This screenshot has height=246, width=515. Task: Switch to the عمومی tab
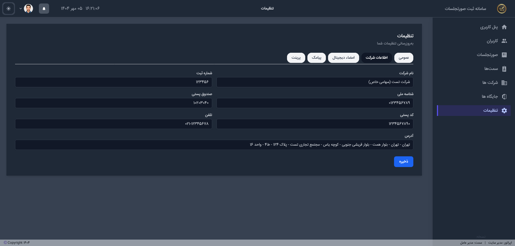[x=404, y=58]
